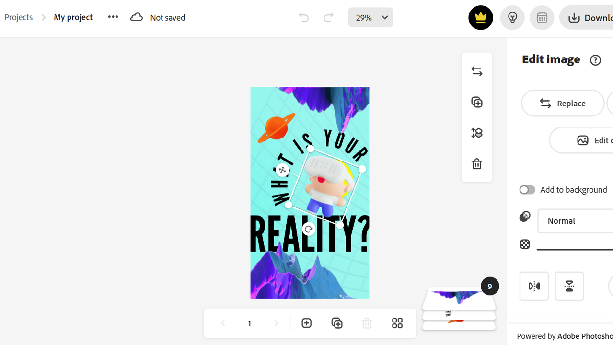Open the three-dots project options menu
Screen dimensions: 613x345
click(x=113, y=17)
